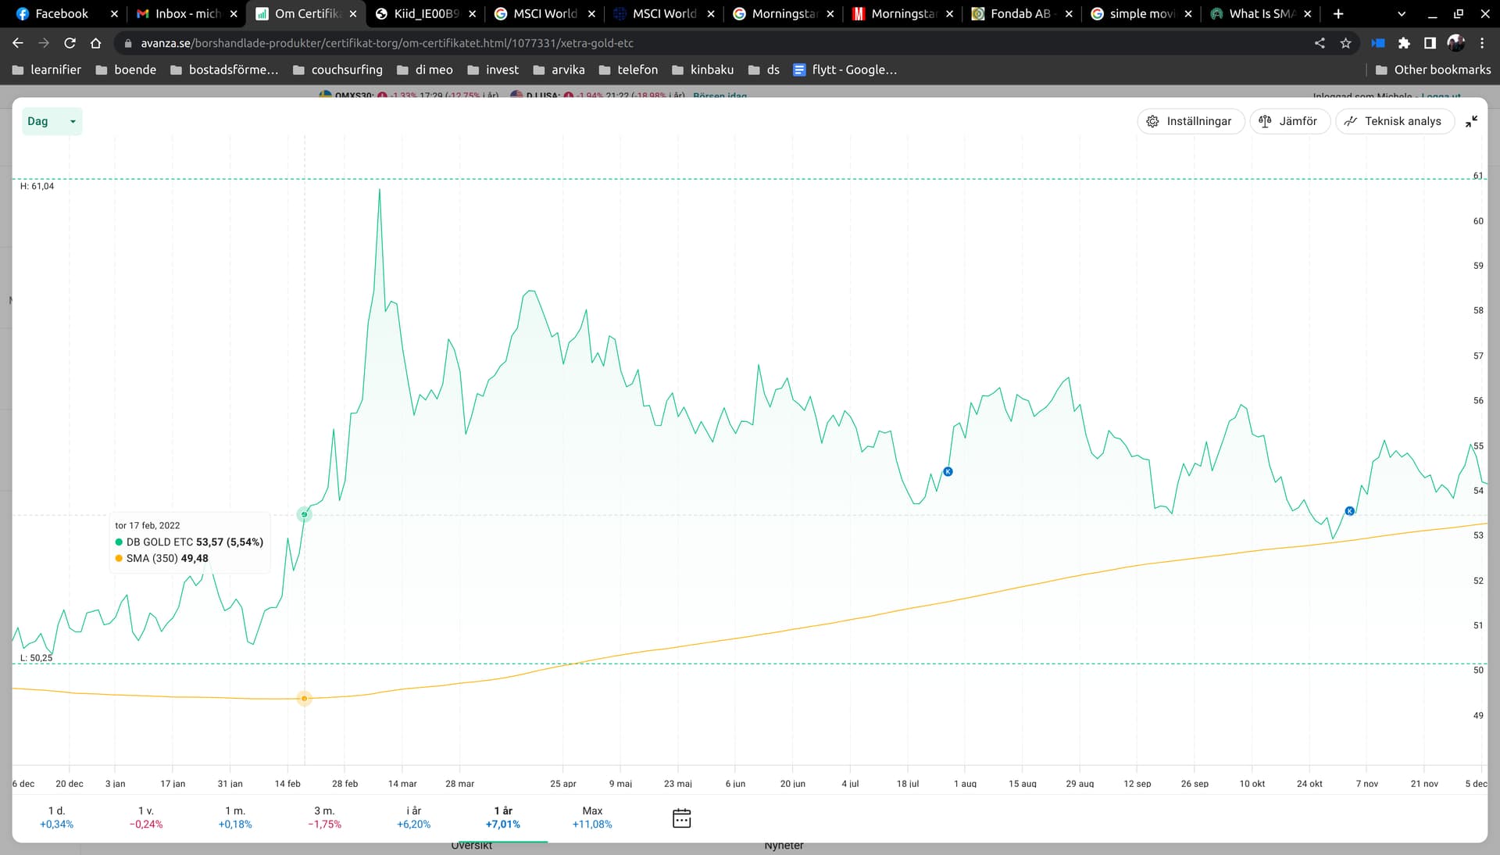Screen dimensions: 1500x855
Task: Switch to the Facebook browser tab
Action: 61,13
